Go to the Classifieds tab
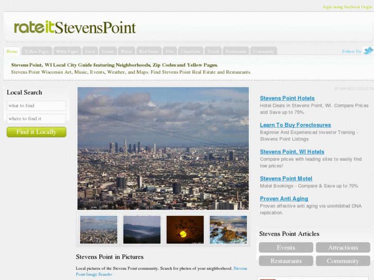This screenshot has height=280, width=374. pyautogui.click(x=190, y=51)
